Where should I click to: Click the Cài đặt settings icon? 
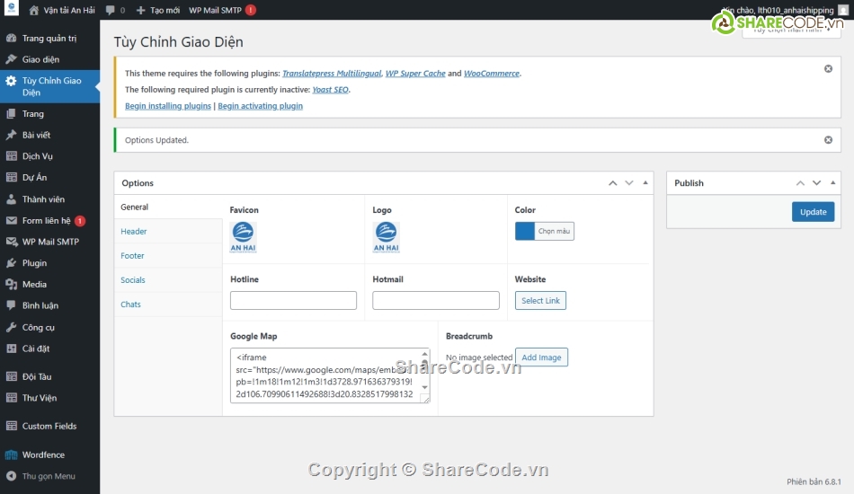(11, 348)
